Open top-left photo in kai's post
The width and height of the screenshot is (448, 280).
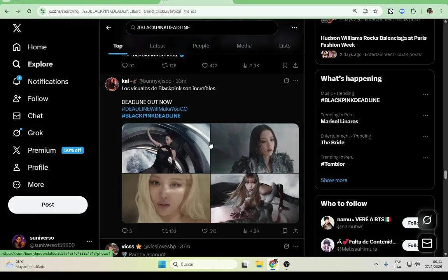pyautogui.click(x=166, y=148)
